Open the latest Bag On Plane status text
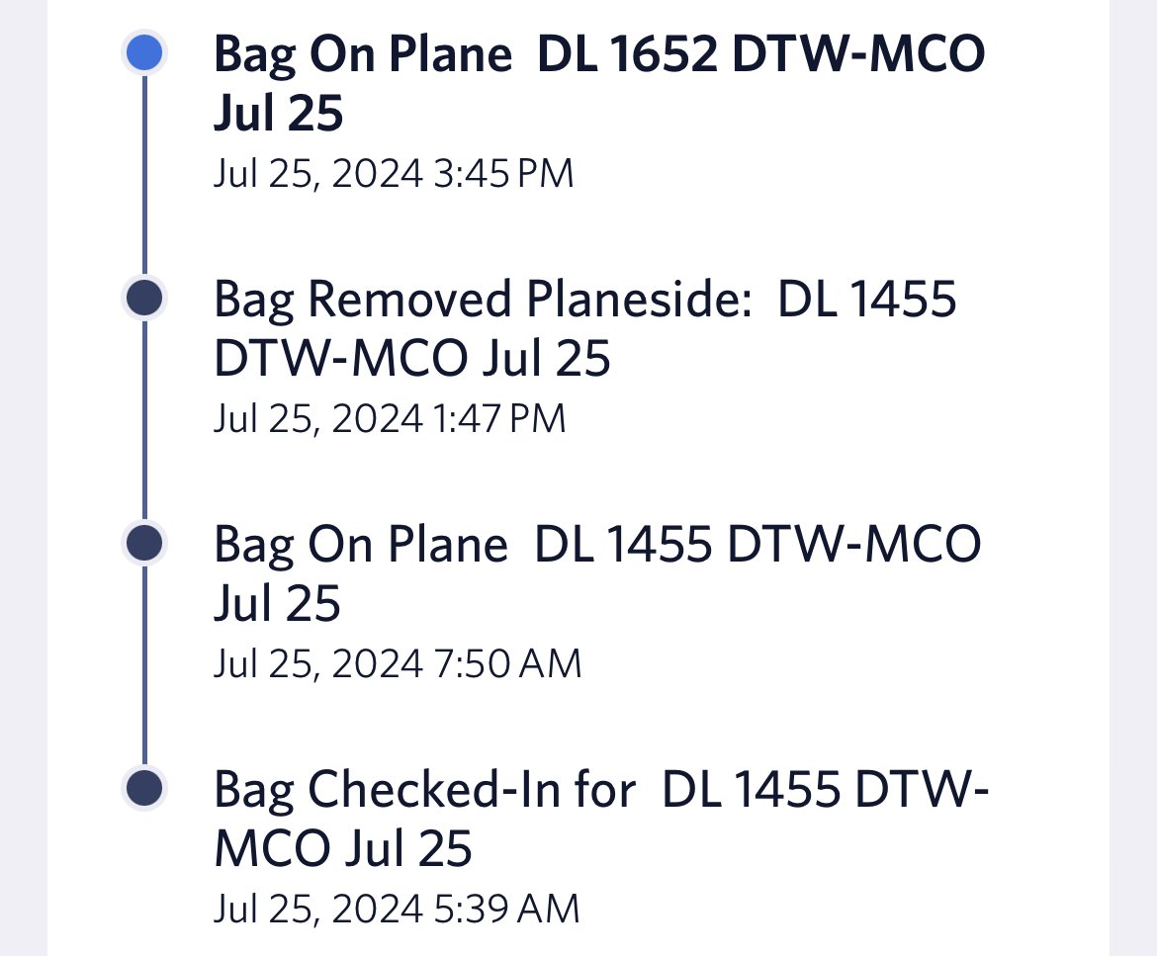1157x956 pixels. coord(599,83)
